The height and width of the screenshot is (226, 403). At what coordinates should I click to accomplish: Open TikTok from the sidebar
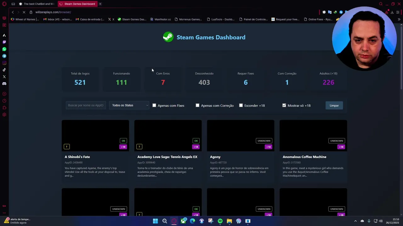[4, 70]
